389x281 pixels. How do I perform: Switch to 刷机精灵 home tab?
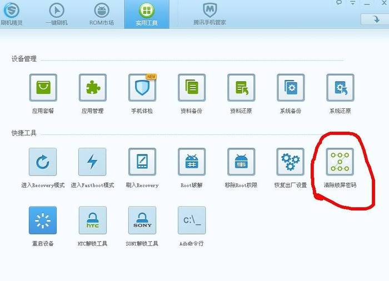[12, 14]
